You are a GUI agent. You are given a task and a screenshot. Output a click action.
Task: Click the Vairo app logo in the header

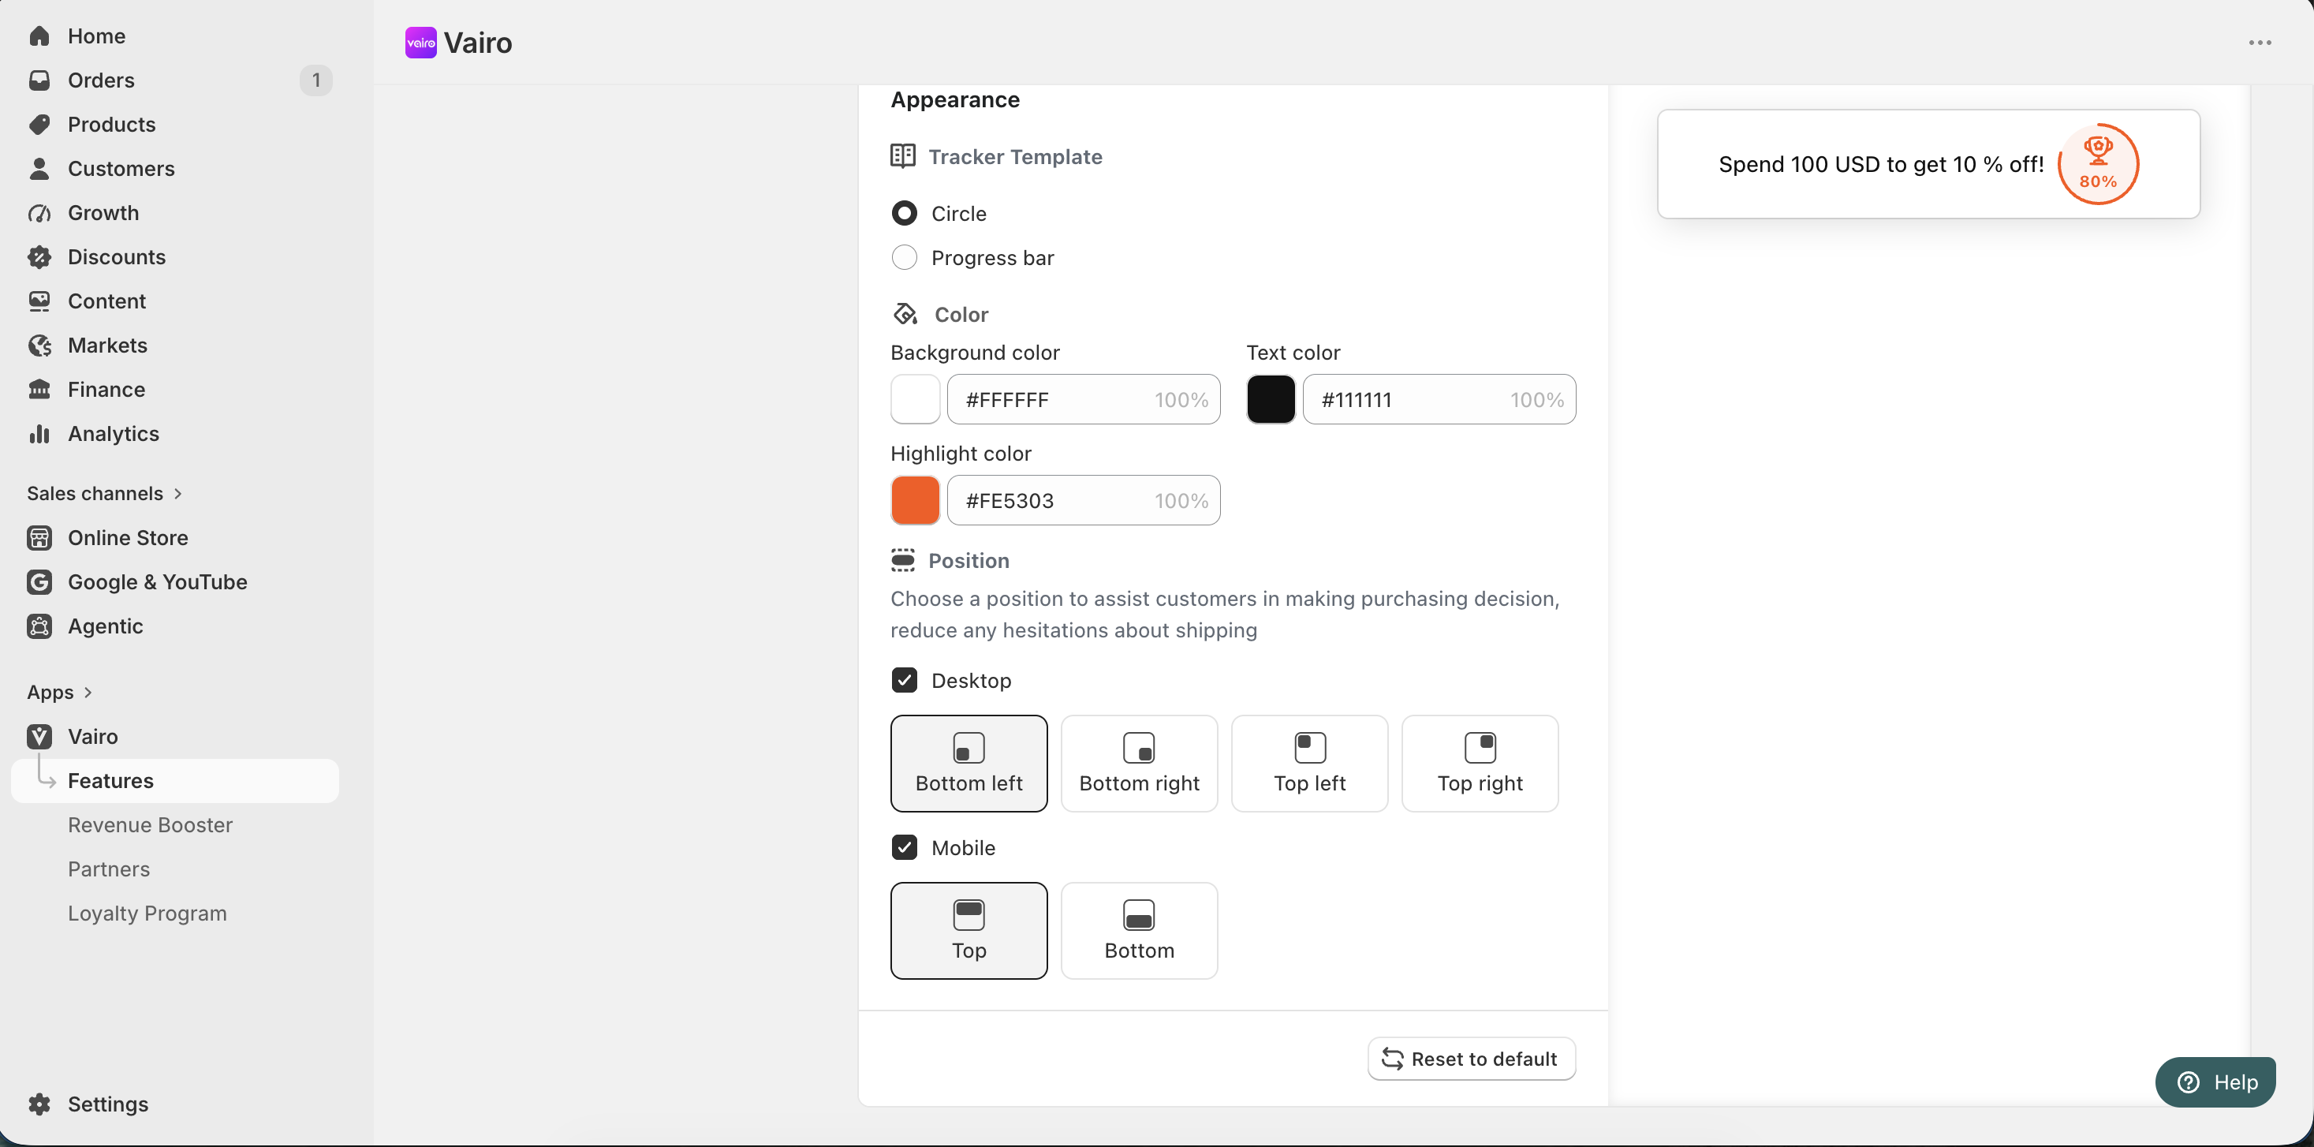click(x=420, y=43)
